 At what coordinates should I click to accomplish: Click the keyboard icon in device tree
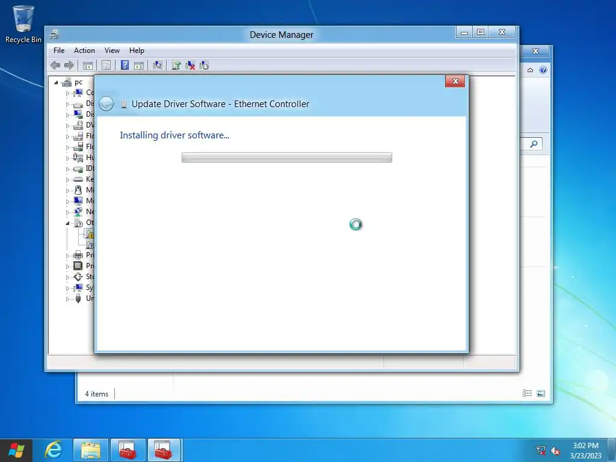[x=78, y=179]
